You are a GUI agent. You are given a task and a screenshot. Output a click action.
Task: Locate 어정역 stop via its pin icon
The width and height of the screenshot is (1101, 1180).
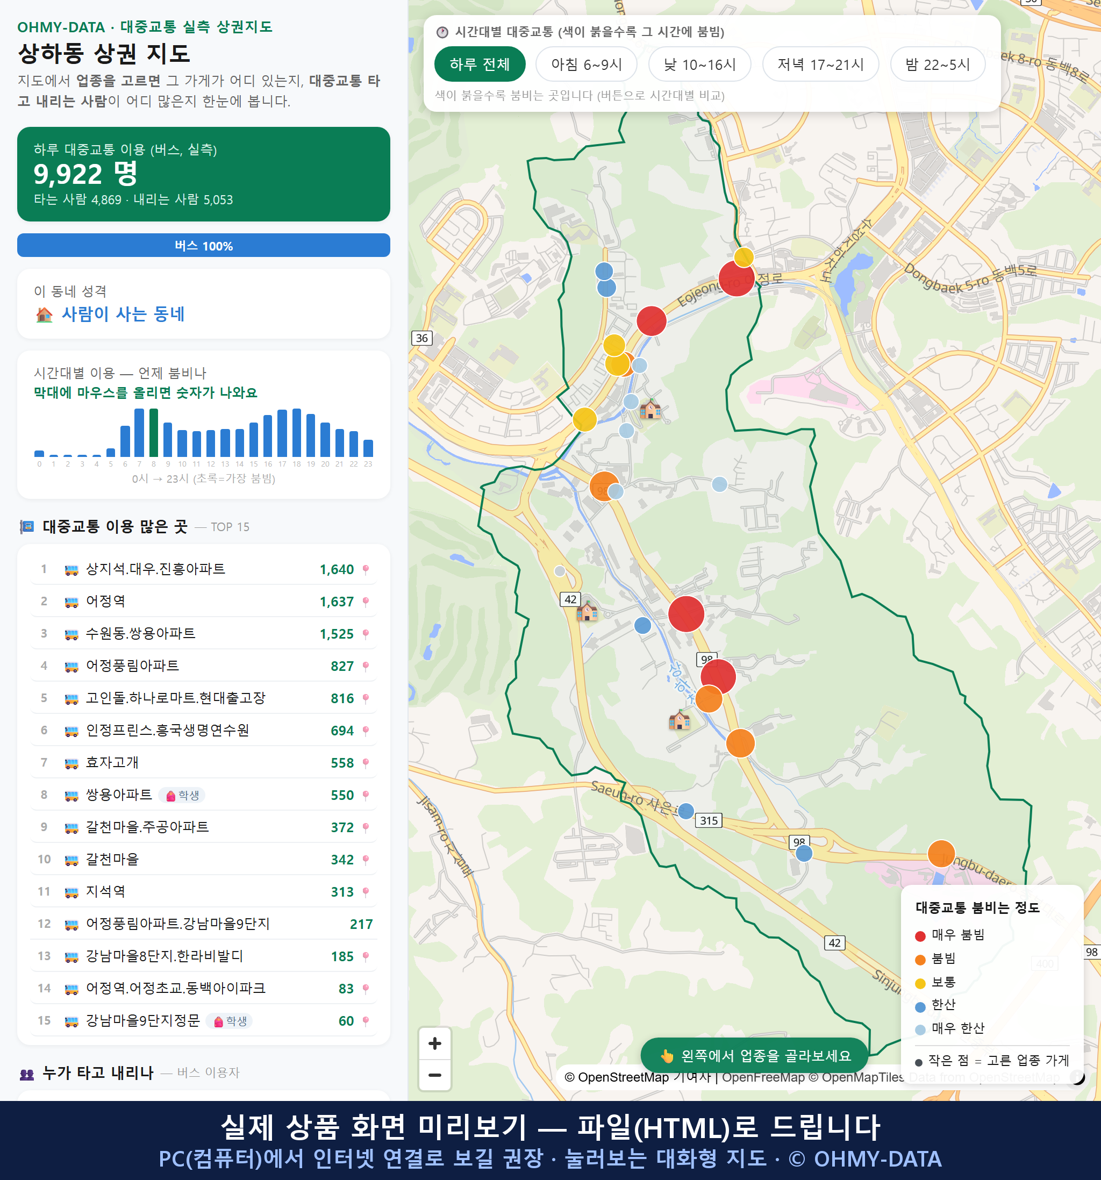tap(366, 602)
